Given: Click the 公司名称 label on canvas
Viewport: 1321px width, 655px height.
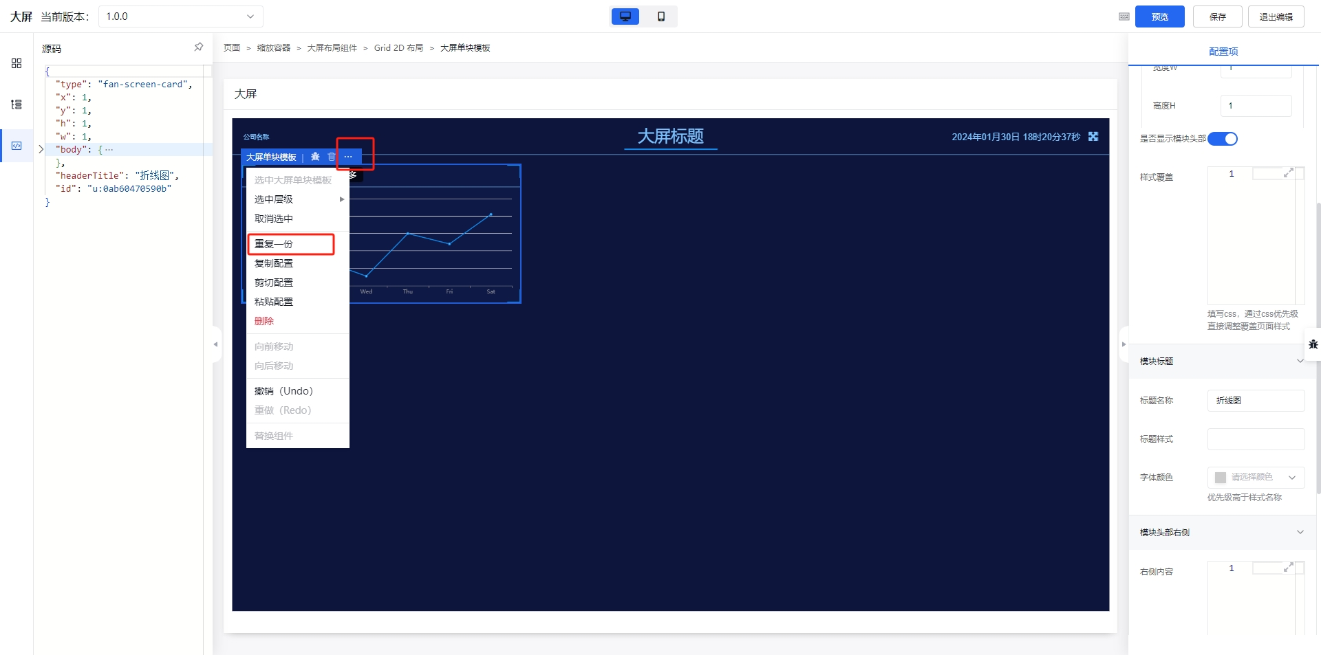Looking at the screenshot, I should coord(256,137).
